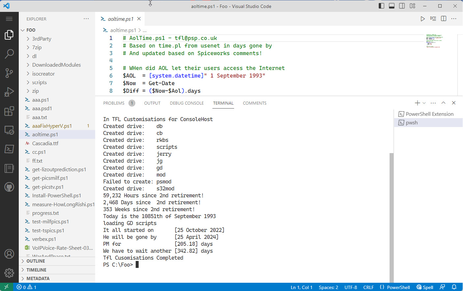Toggle the primary side bar visibility
The height and width of the screenshot is (291, 463).
(x=381, y=6)
